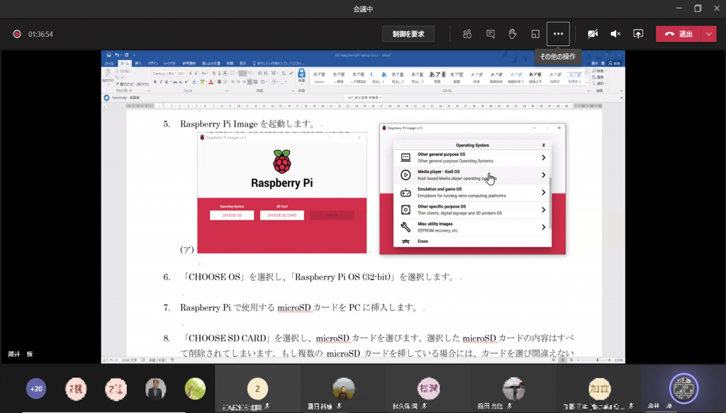The image size is (726, 413).
Task: Expand the Other general purpose OS arrow
Action: [x=544, y=158]
